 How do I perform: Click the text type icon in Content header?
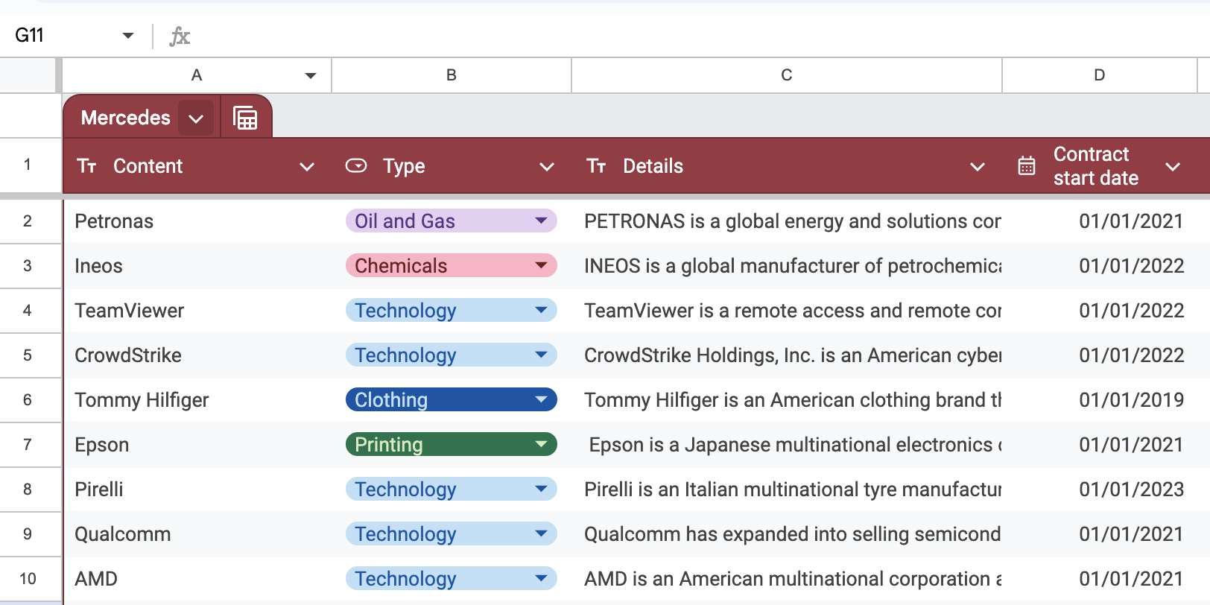tap(86, 166)
